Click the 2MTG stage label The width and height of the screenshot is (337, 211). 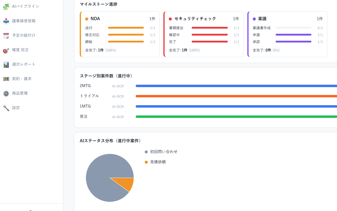[x=85, y=86]
